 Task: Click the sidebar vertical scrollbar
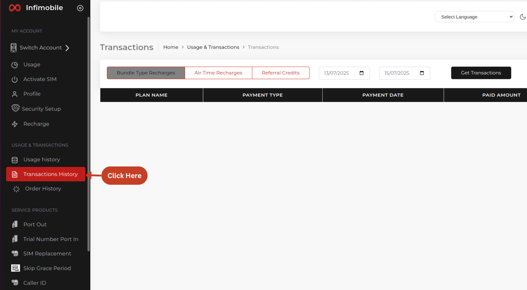pyautogui.click(x=88, y=134)
